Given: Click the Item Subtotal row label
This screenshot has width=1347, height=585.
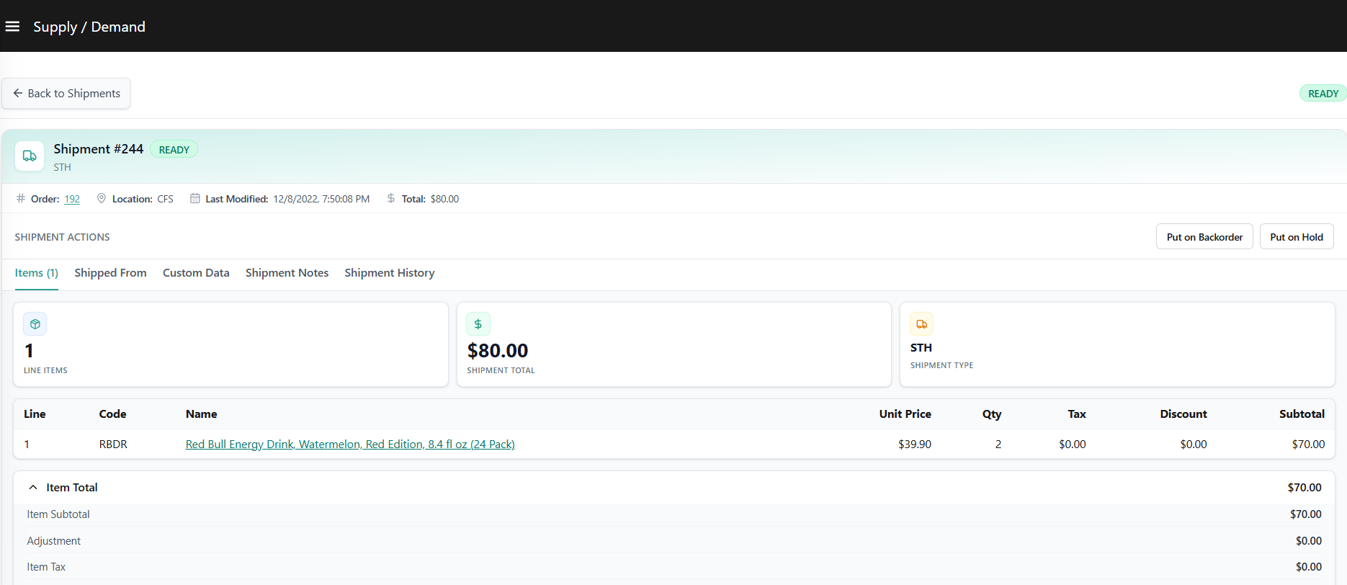Looking at the screenshot, I should coord(58,514).
